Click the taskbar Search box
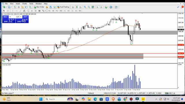The image size is (185, 104). 59,99
